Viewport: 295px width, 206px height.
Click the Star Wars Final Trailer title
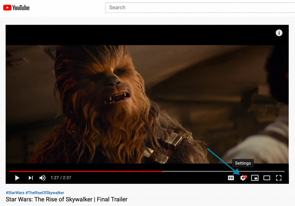point(67,199)
